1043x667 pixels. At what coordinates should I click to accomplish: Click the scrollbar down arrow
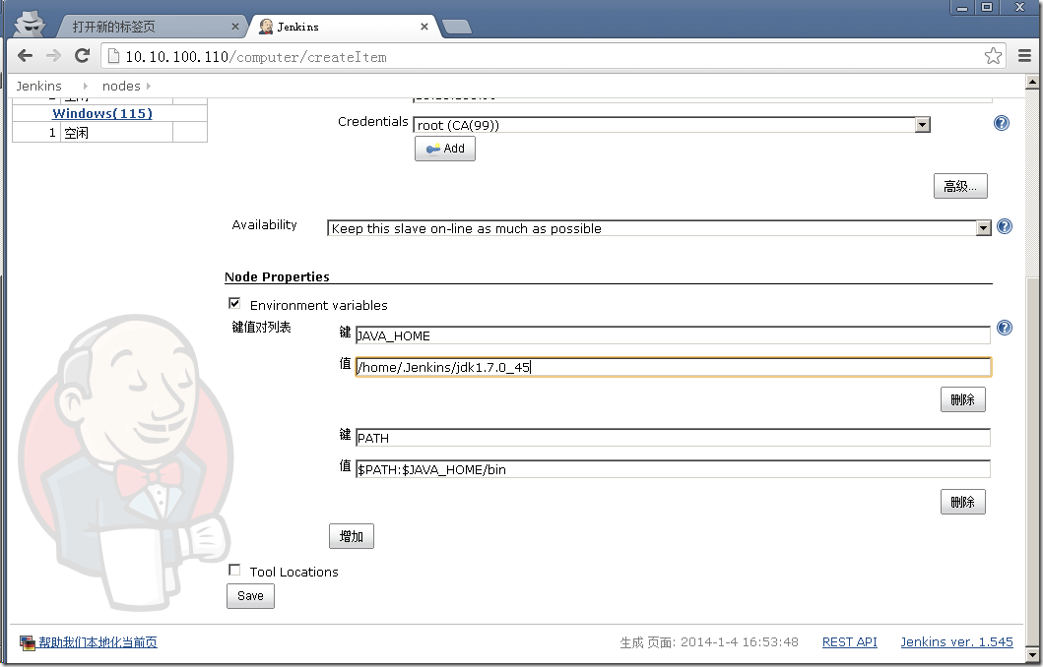(1032, 655)
